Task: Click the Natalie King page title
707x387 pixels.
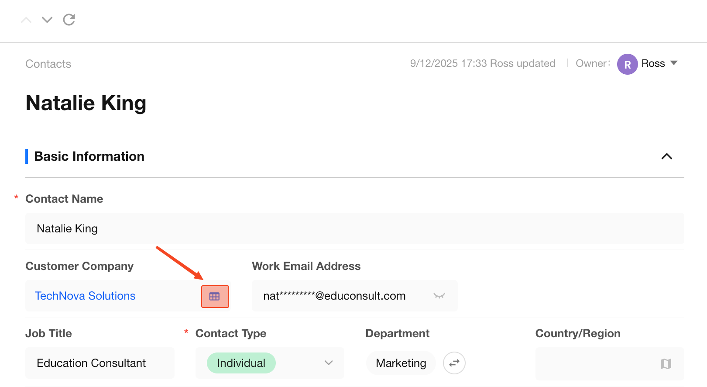Action: [x=86, y=104]
